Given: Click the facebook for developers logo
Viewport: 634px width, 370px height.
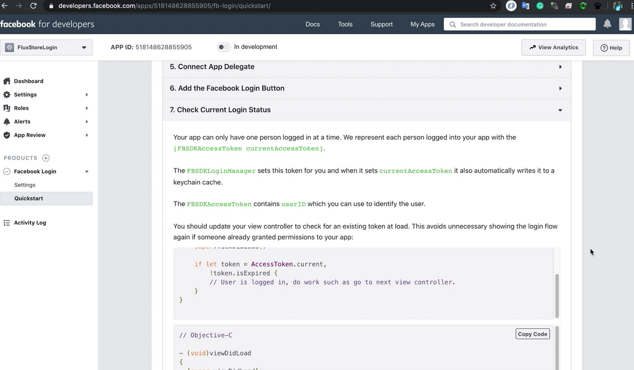Looking at the screenshot, I should coord(47,24).
